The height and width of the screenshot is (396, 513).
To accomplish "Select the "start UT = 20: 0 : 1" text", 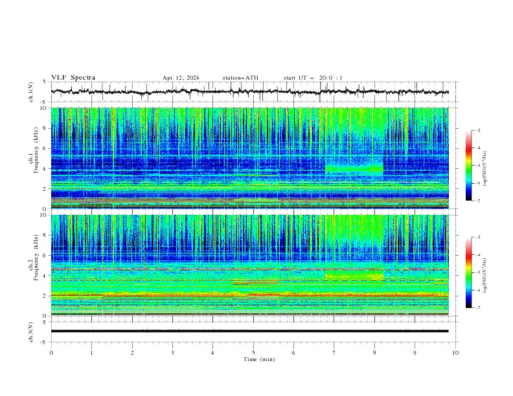I will coord(313,78).
